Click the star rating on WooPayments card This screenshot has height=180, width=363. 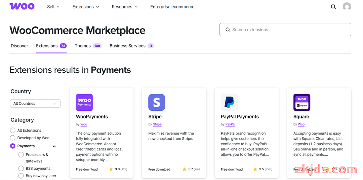point(111,169)
